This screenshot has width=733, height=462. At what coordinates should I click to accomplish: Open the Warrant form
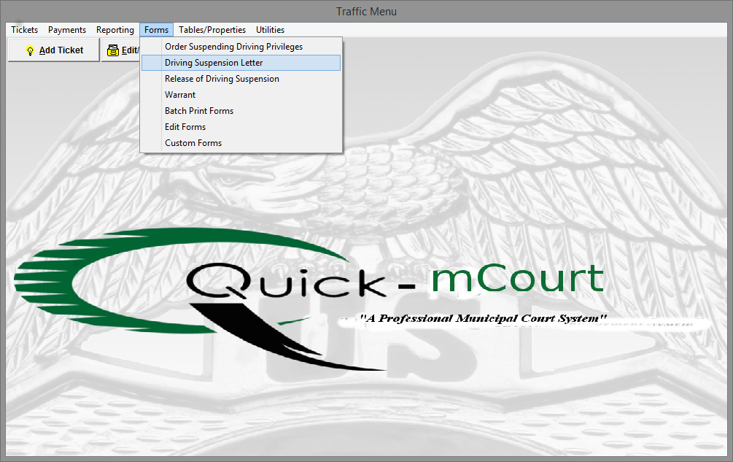tap(241, 95)
